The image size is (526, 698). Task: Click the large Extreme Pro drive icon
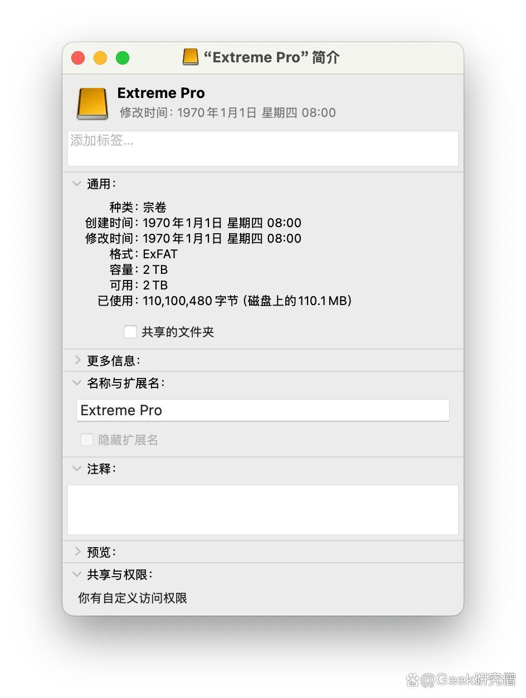point(92,104)
